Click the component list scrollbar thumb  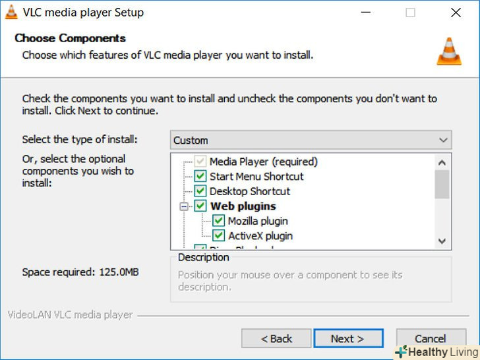pos(442,184)
